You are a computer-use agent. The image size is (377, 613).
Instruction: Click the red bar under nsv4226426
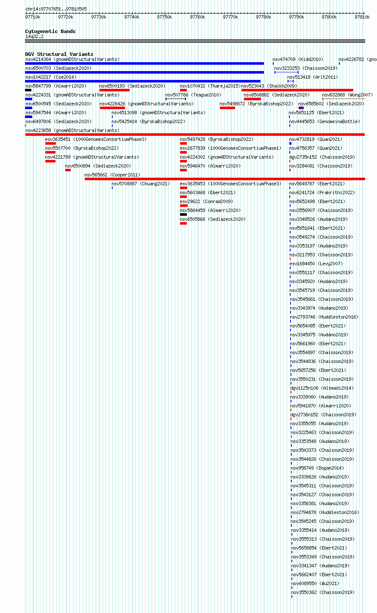click(112, 108)
